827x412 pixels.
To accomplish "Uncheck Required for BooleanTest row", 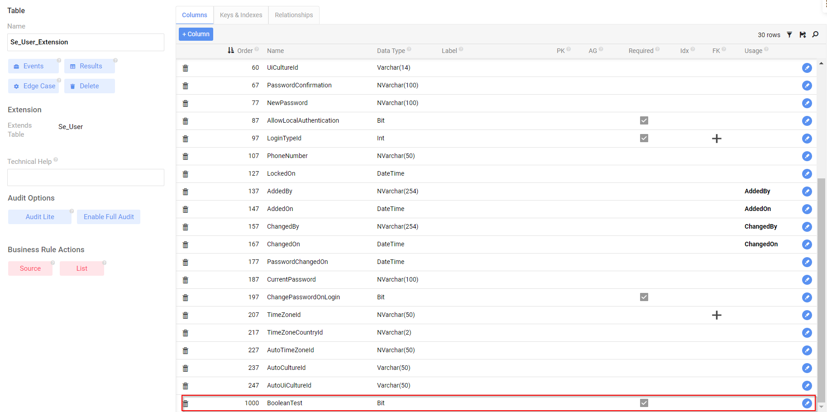I will pyautogui.click(x=644, y=403).
